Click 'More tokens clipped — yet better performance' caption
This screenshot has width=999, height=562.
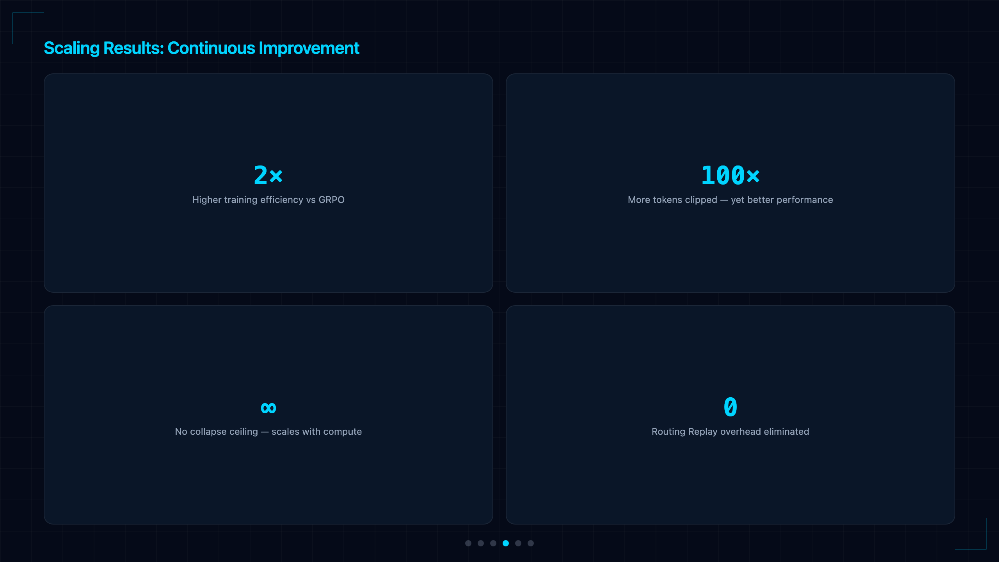731,200
